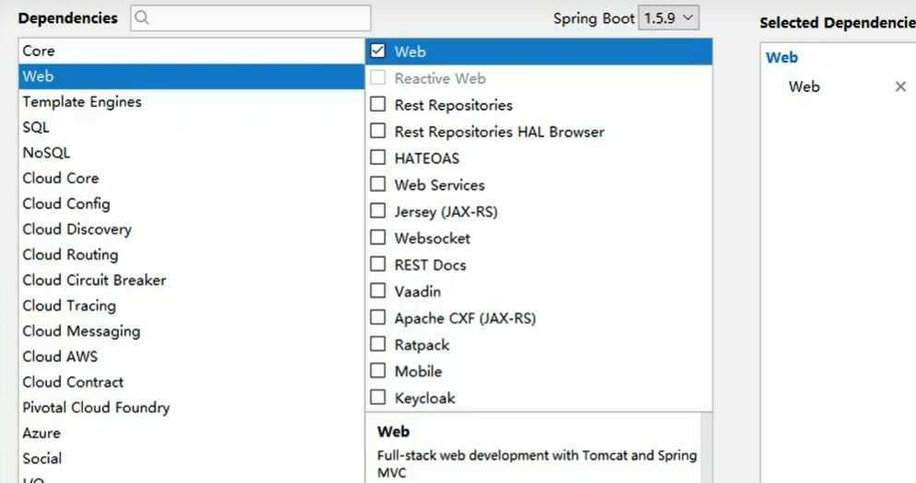Check the Keycloak checkbox

378,397
